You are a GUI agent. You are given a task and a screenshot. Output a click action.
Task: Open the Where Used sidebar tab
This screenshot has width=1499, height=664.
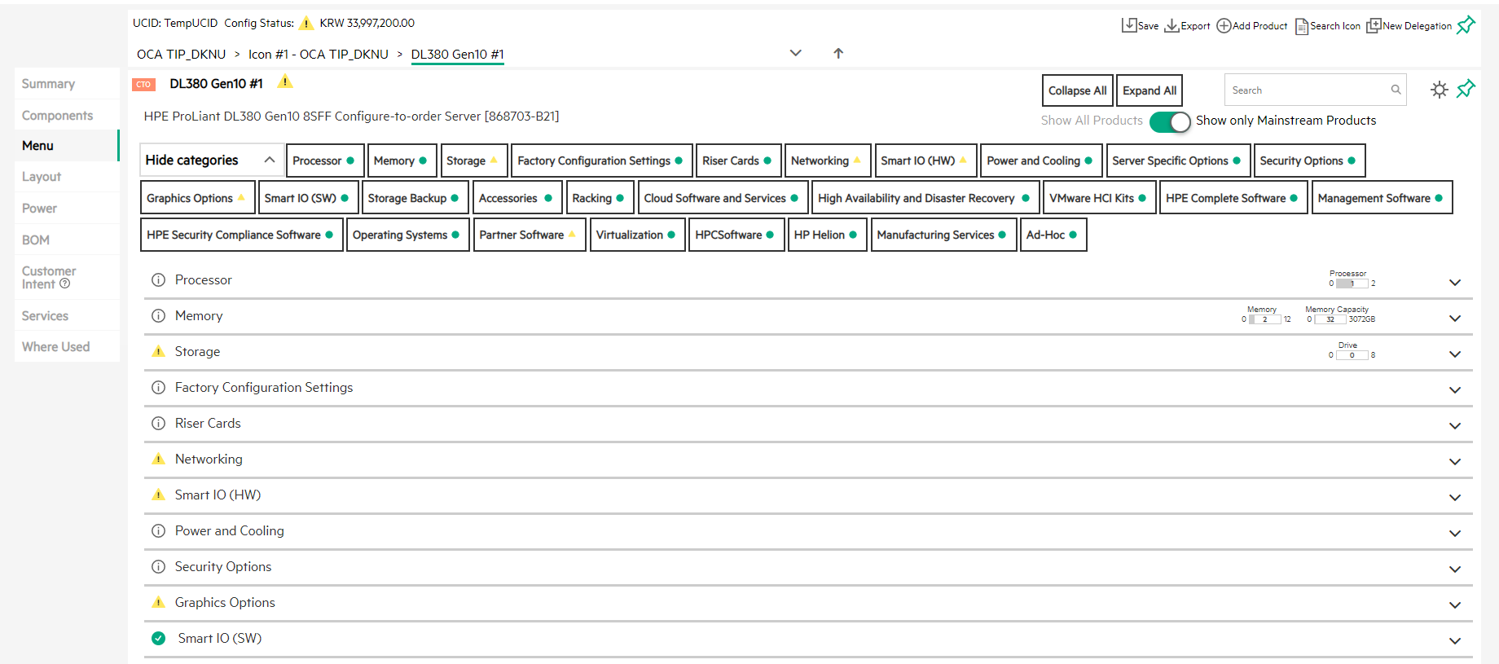(x=67, y=346)
